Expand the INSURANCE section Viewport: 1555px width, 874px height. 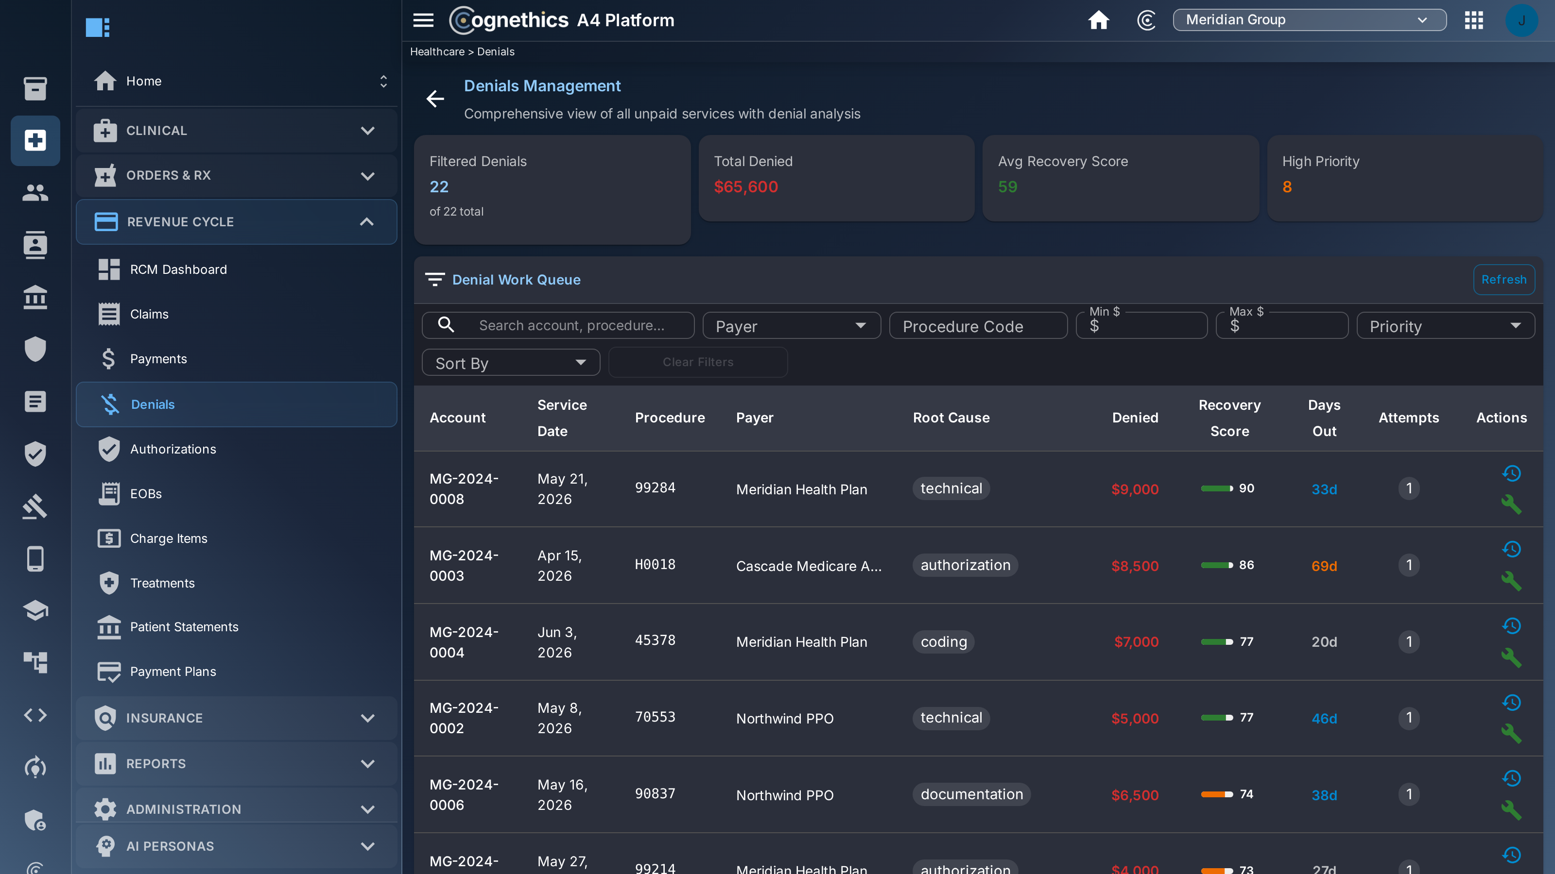click(237, 718)
